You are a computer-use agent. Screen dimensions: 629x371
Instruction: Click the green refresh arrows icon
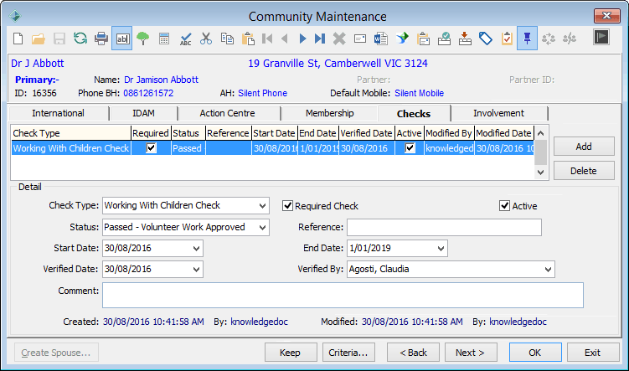80,39
